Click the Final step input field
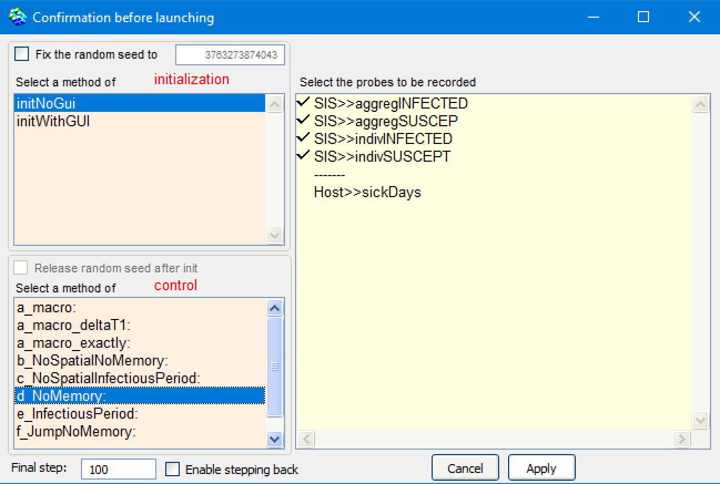Image resolution: width=720 pixels, height=484 pixels. [x=119, y=470]
